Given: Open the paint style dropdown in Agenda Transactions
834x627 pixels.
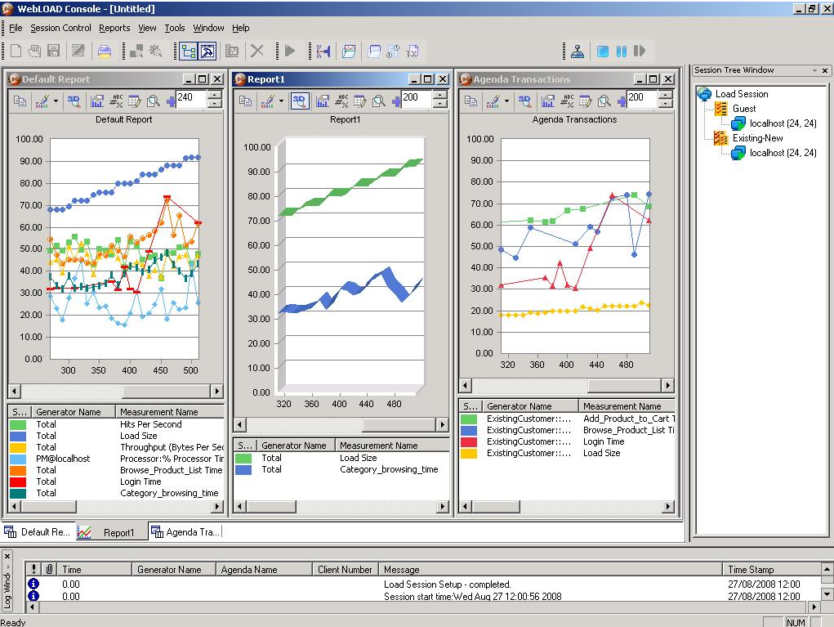Looking at the screenshot, I should pos(507,101).
